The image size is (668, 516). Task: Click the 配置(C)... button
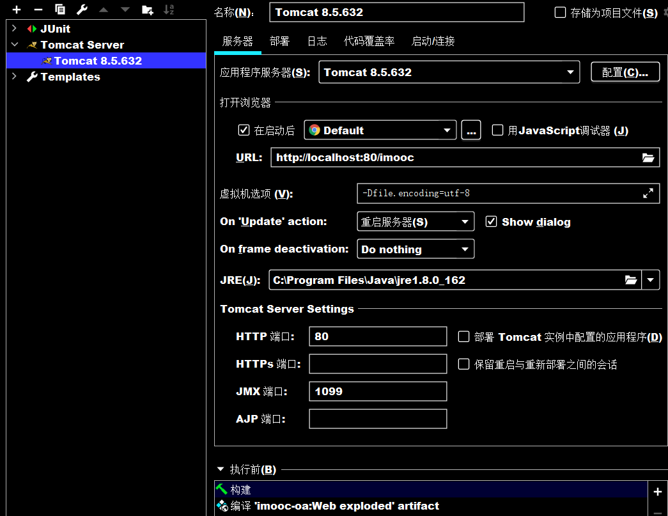625,72
